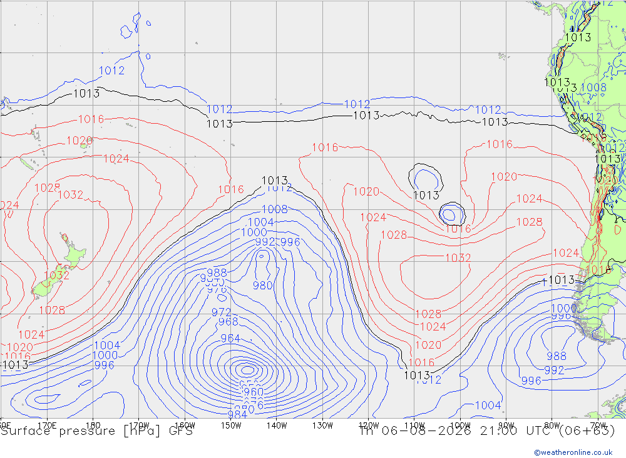626x458 pixels.
Task: Click the 170W longitude axis label
Action: 139,426
